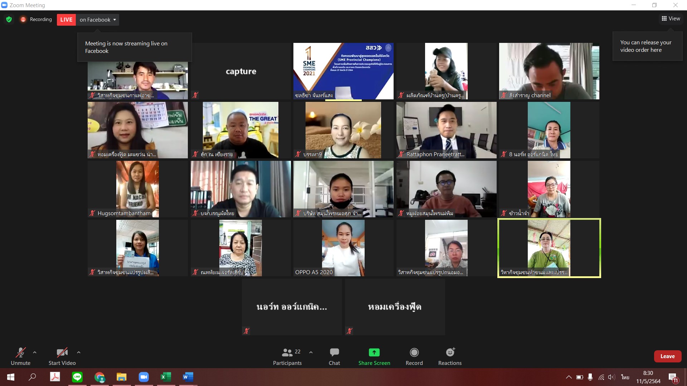The image size is (687, 386).
Task: Open LINE app from taskbar
Action: [77, 377]
